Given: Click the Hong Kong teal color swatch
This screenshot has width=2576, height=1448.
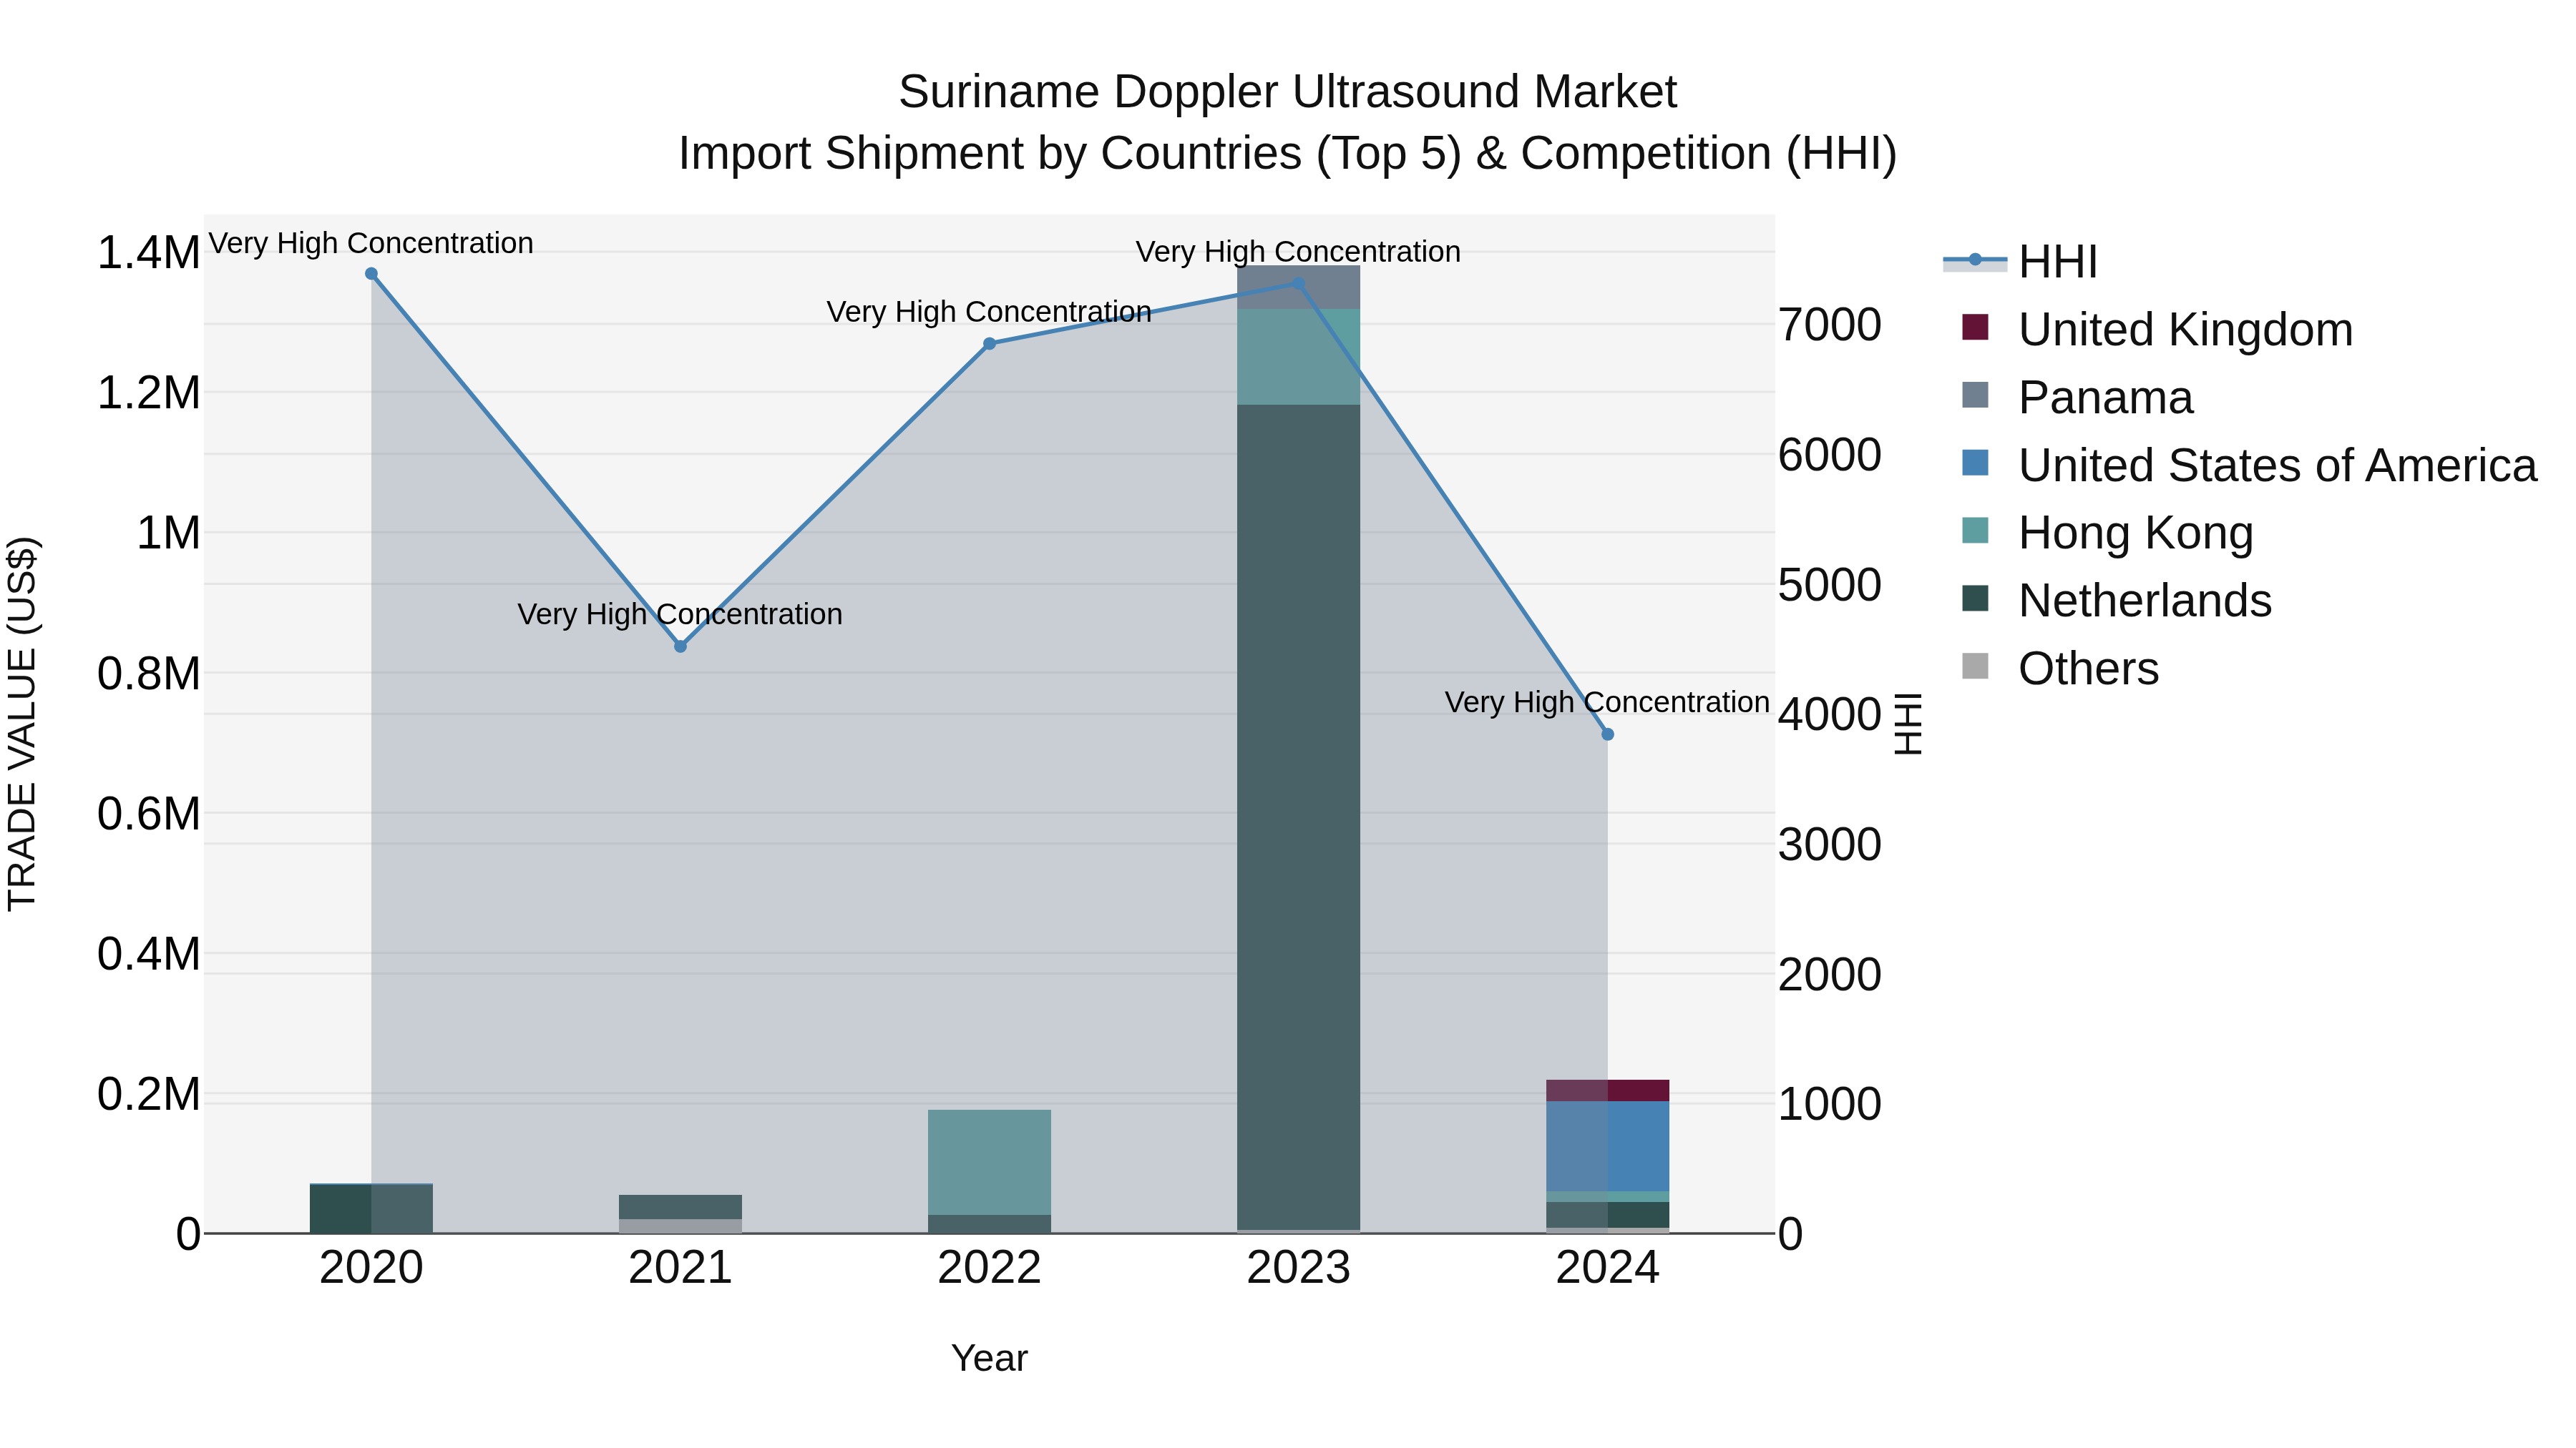Looking at the screenshot, I should pyautogui.click(x=1975, y=531).
